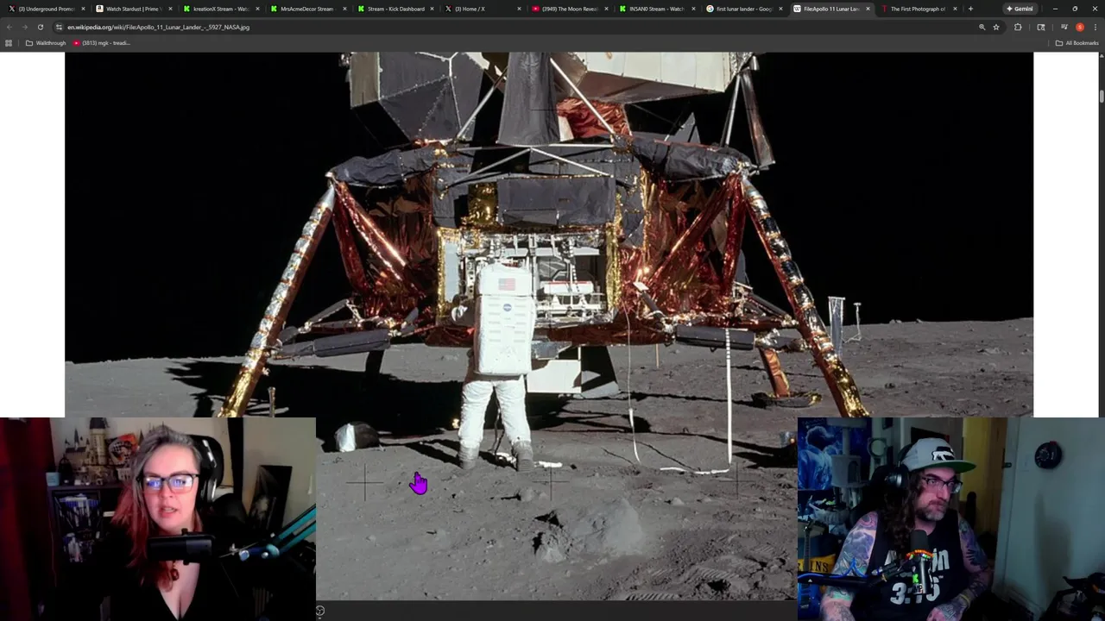Click the page vertical scrollbar thumb

tap(1101, 97)
